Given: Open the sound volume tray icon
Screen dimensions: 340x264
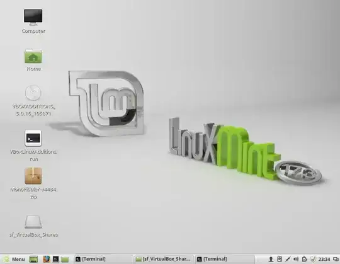Looking at the screenshot, I should tap(296, 259).
